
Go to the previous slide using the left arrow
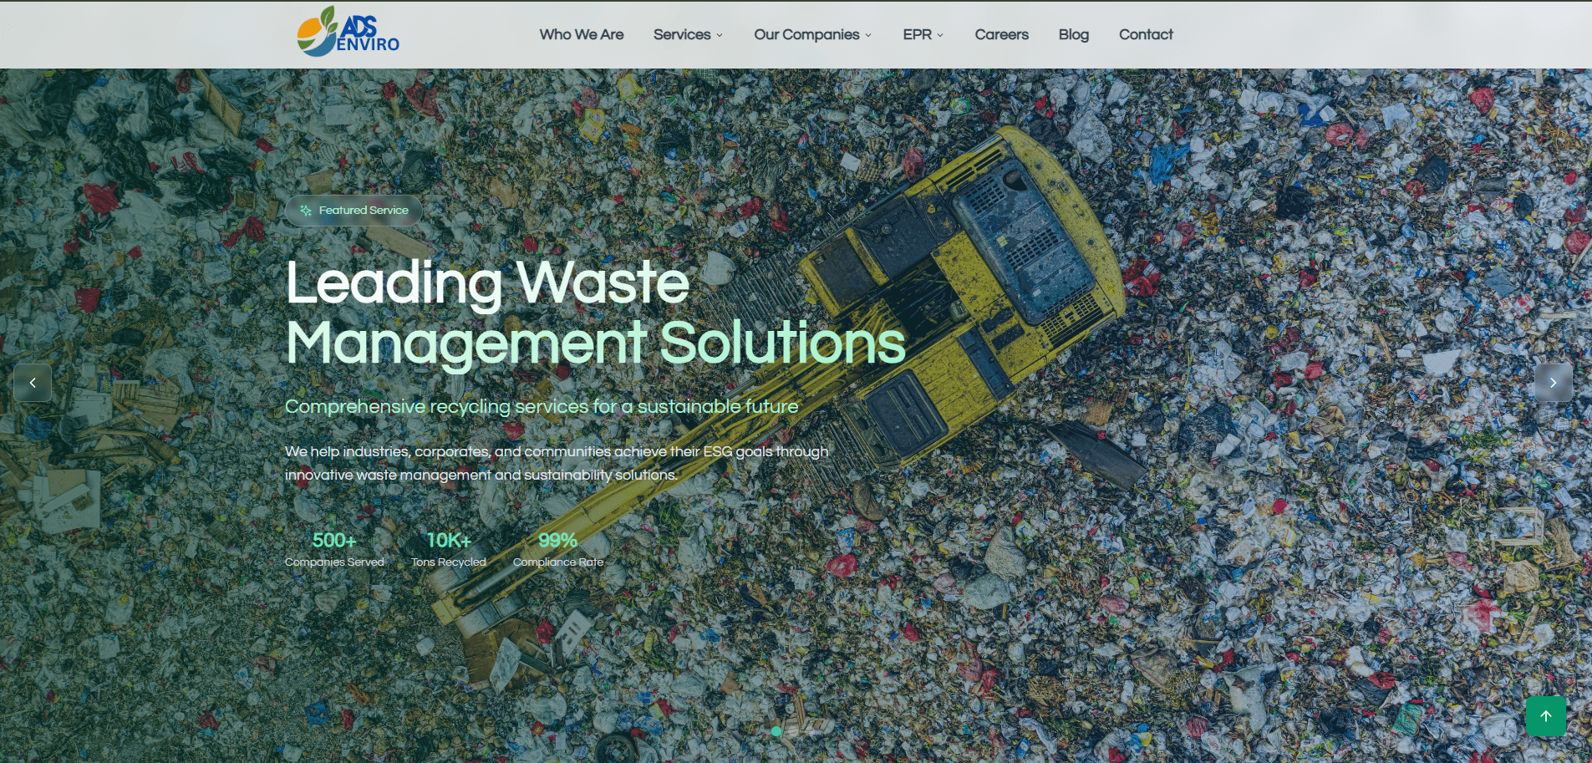[32, 382]
